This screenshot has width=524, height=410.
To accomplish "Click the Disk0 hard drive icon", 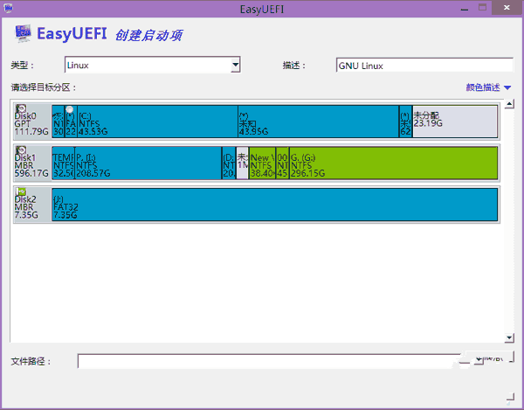I will (x=21, y=108).
